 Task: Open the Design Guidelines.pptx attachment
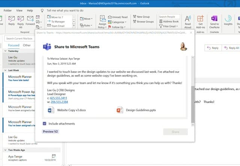tap(136, 110)
